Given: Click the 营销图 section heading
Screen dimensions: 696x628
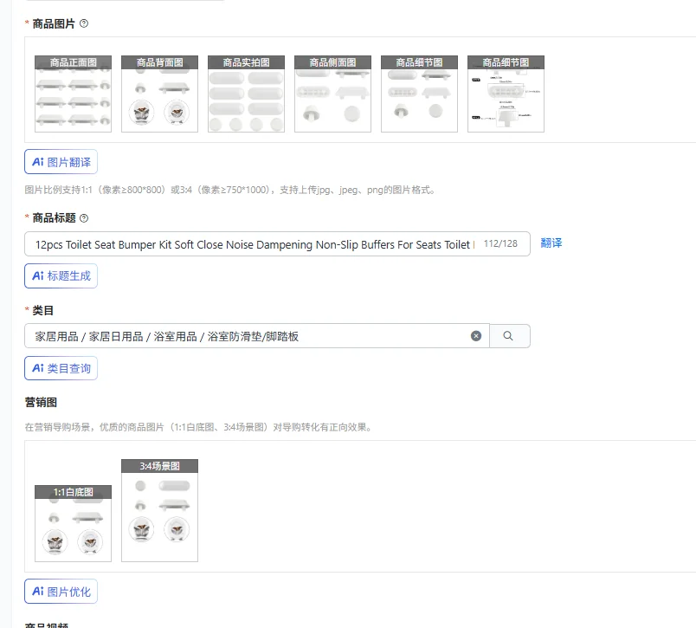Looking at the screenshot, I should [x=41, y=403].
